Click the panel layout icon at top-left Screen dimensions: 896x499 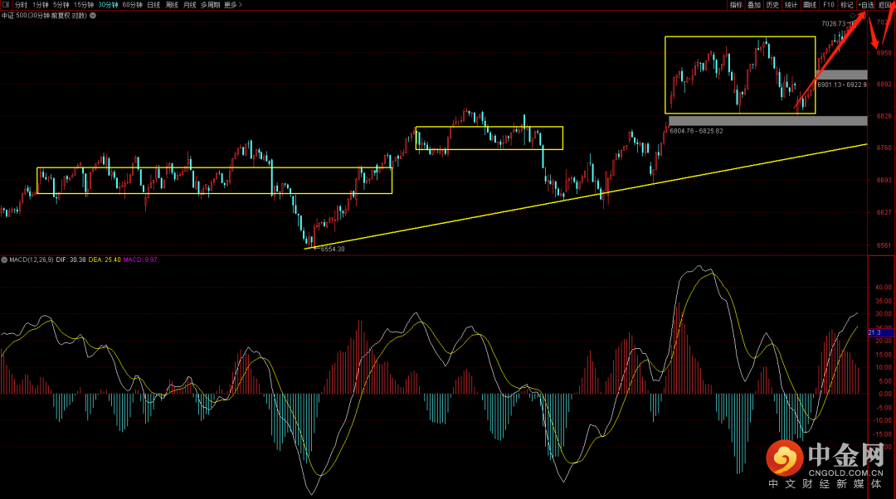point(6,5)
